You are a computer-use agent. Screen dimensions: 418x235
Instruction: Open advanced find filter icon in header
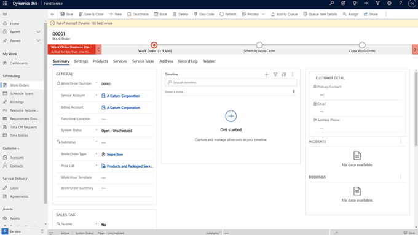pos(378,3)
